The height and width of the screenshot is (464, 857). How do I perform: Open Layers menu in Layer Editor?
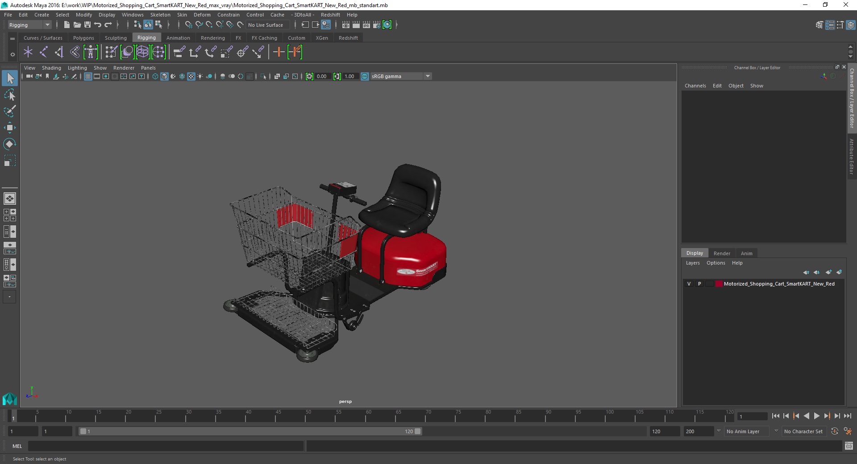(x=693, y=263)
